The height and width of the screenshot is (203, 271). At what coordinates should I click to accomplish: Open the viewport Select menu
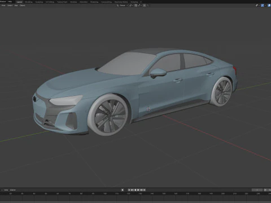point(10,6)
